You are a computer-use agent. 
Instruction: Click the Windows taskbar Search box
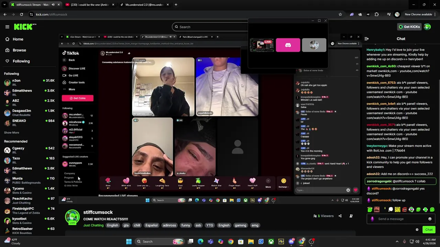(x=159, y=242)
